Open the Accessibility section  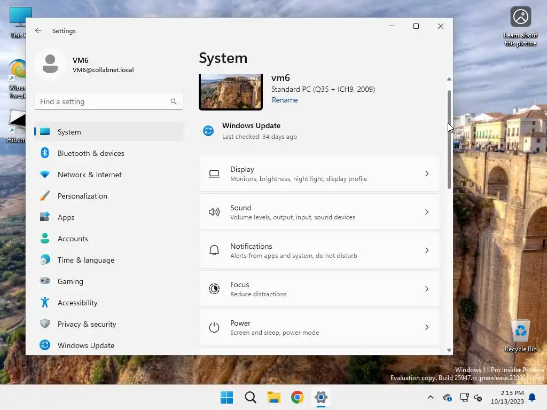(x=109, y=303)
